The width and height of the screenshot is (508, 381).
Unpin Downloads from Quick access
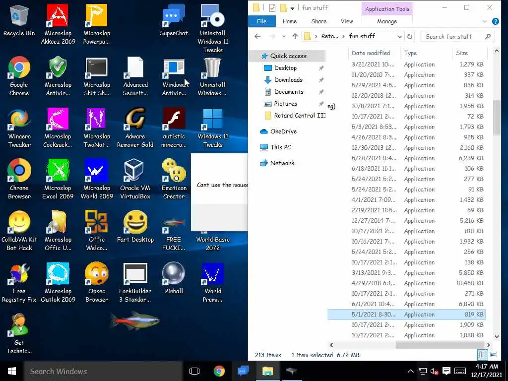pyautogui.click(x=321, y=80)
